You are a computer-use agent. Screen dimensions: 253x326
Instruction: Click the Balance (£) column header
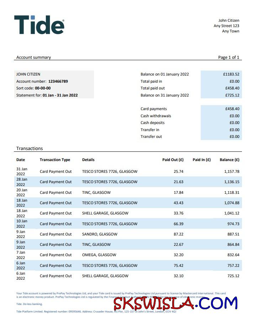[x=230, y=160]
